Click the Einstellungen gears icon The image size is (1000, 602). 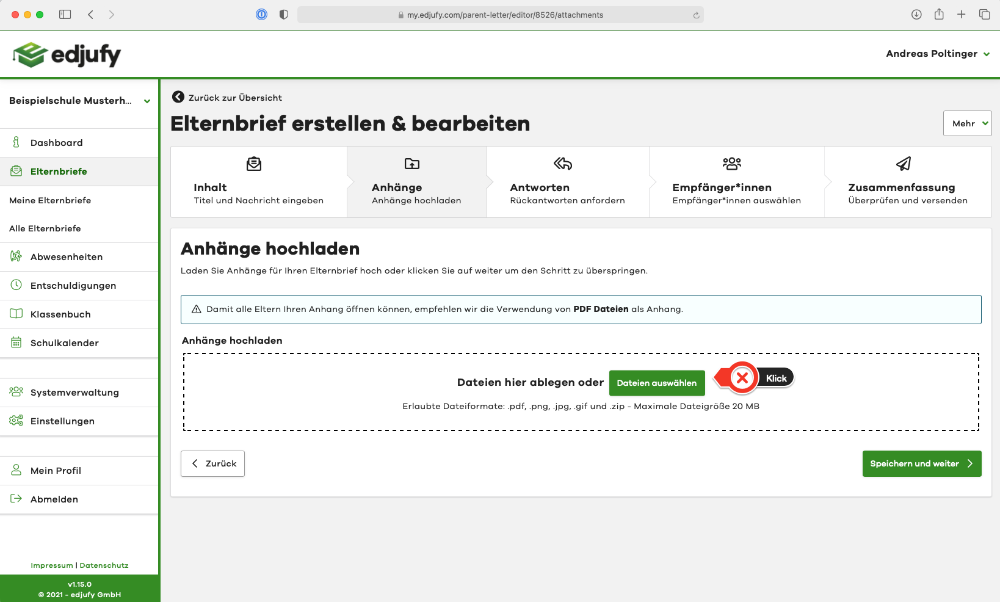16,421
